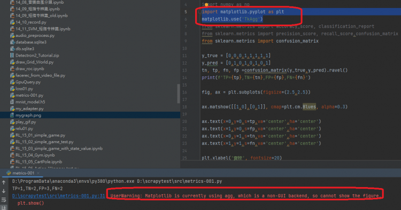Click gutter line number 16
The image size is (401, 210).
pyautogui.click(x=184, y=92)
